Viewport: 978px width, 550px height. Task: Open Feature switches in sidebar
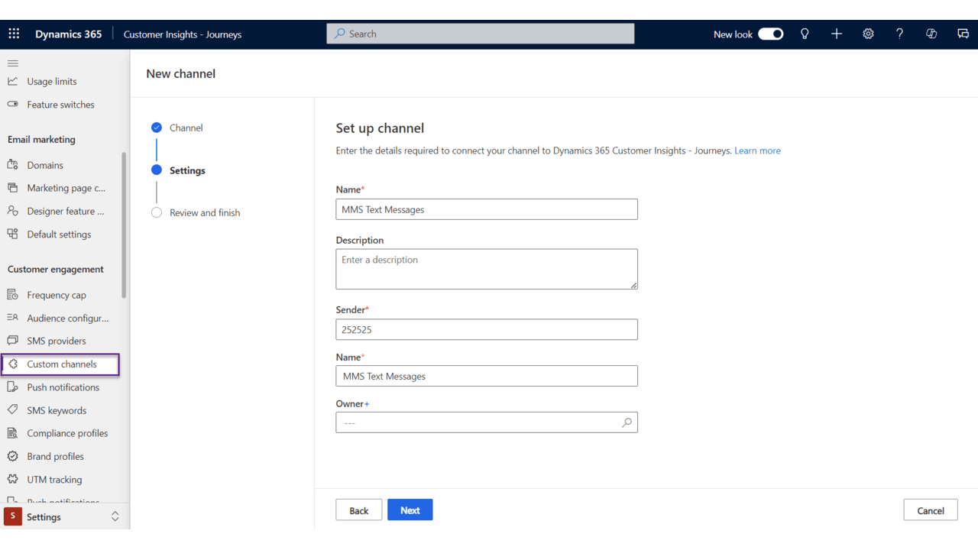coord(62,105)
